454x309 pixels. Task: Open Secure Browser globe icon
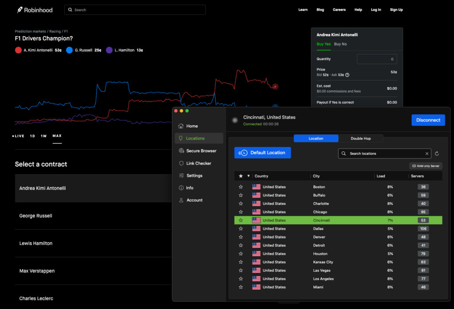[x=181, y=151]
